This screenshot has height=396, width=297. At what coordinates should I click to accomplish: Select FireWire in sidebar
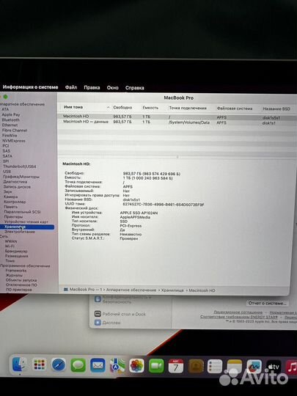click(10, 136)
